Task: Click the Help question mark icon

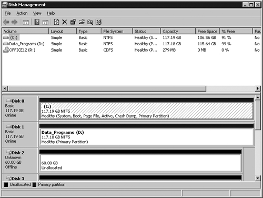Action: click(37, 22)
